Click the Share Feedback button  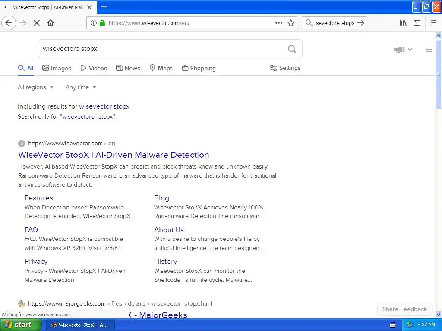pyautogui.click(x=404, y=309)
